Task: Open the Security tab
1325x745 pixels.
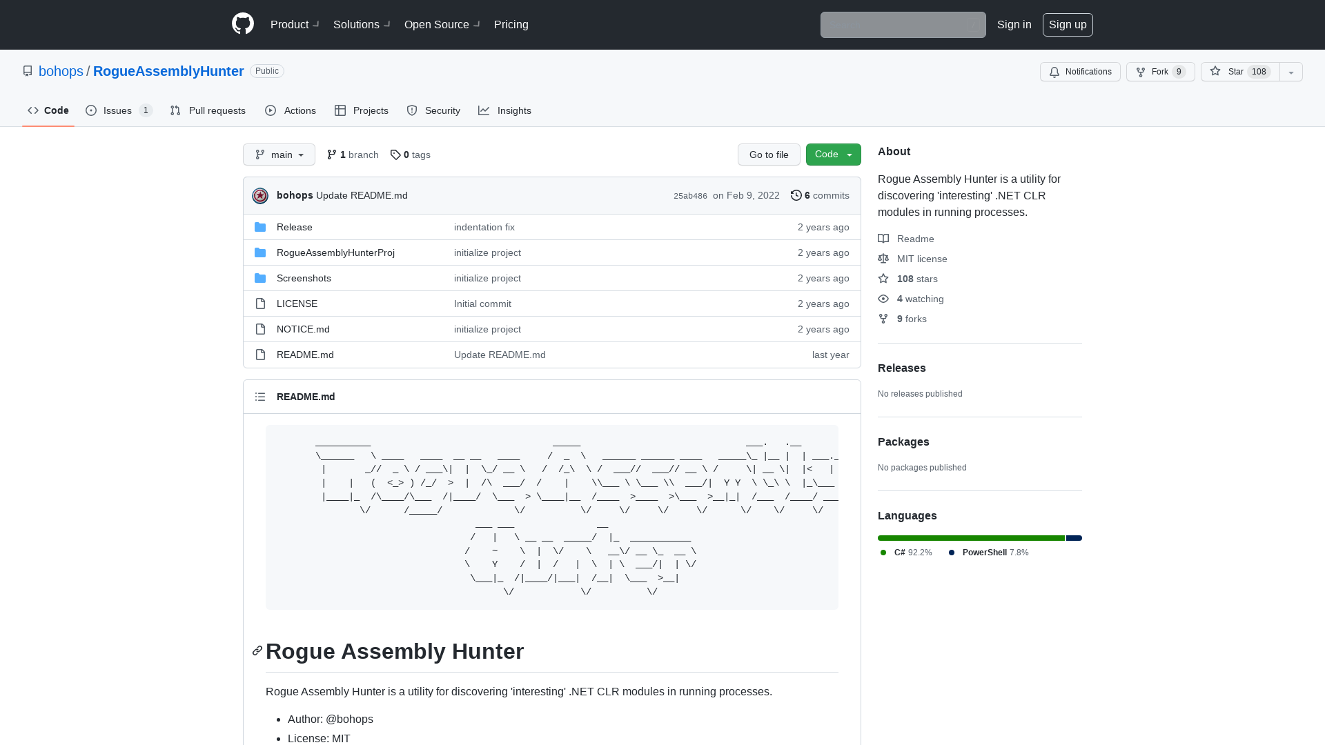Action: tap(433, 110)
